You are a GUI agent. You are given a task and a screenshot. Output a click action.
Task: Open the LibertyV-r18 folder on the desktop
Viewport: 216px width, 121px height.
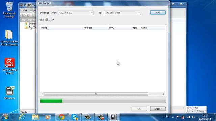(x=9, y=38)
